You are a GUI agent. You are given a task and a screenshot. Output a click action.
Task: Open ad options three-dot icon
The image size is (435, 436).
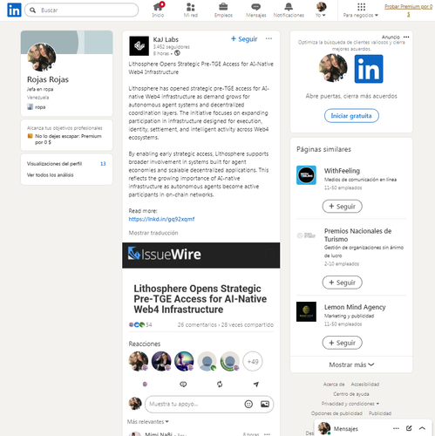[x=406, y=37]
